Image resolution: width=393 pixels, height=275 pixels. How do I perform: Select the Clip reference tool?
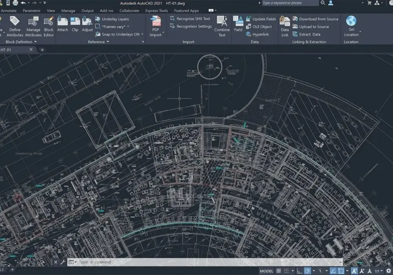click(x=75, y=24)
